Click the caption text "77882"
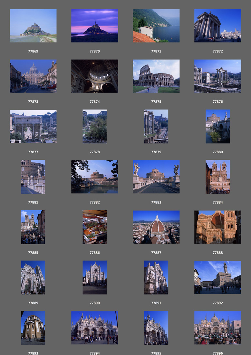The height and width of the screenshot is (355, 251). 95,202
